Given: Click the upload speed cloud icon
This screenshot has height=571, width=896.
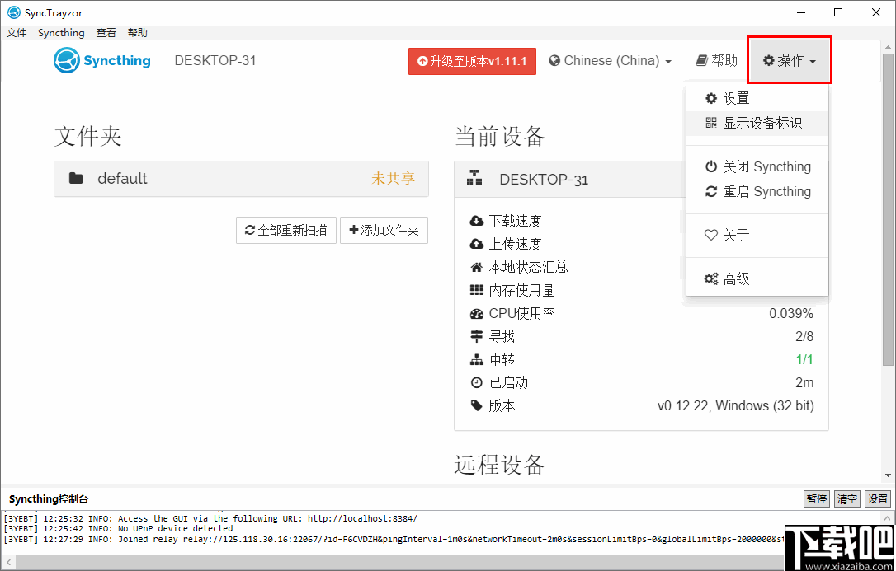Looking at the screenshot, I should (477, 243).
